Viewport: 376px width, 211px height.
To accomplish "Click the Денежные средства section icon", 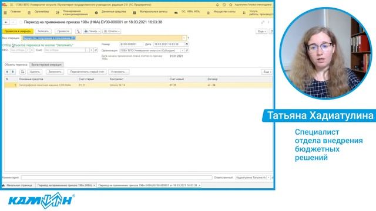I will [x=96, y=13].
